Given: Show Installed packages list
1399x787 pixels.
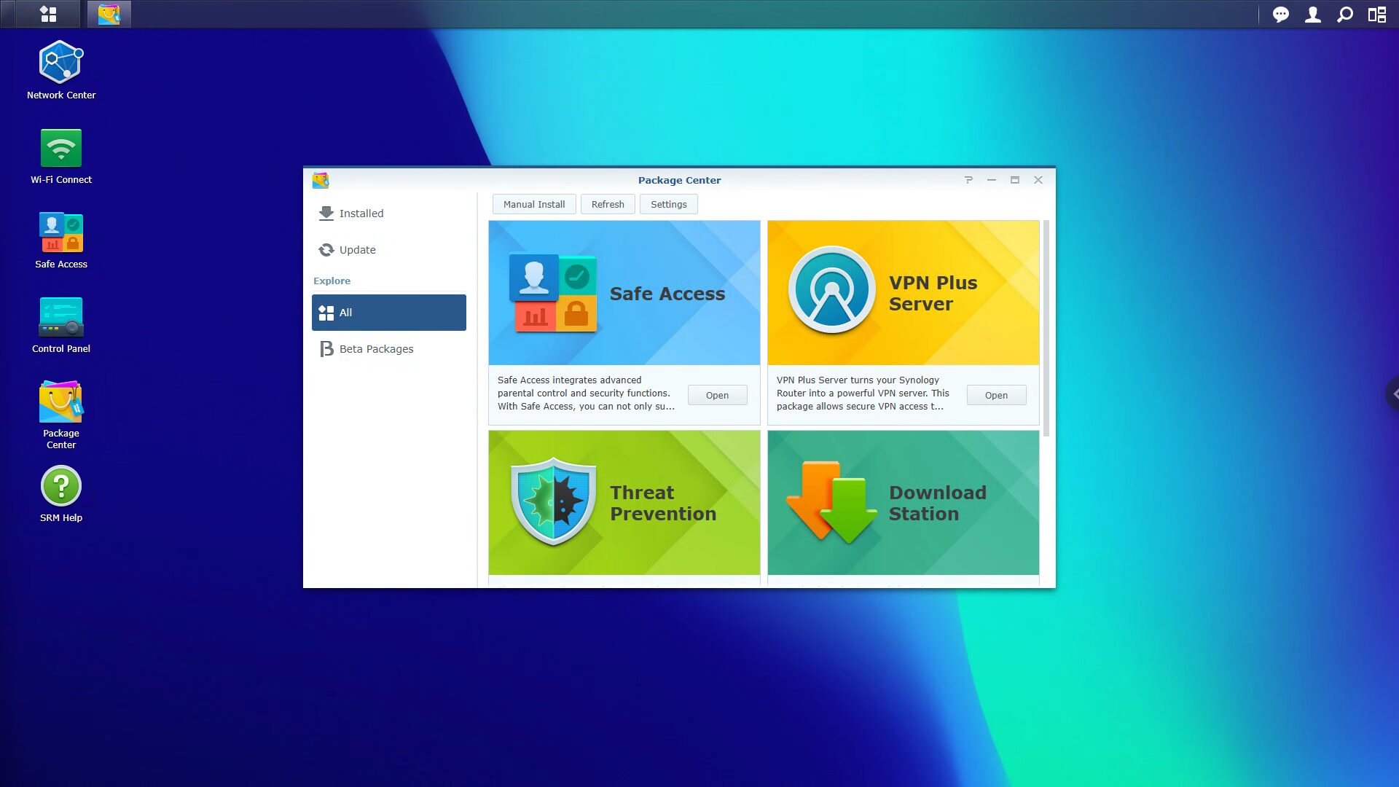Looking at the screenshot, I should [x=389, y=214].
